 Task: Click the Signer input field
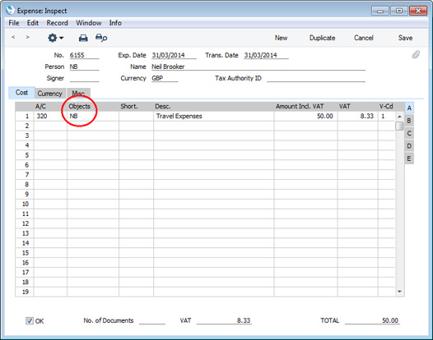coord(84,78)
